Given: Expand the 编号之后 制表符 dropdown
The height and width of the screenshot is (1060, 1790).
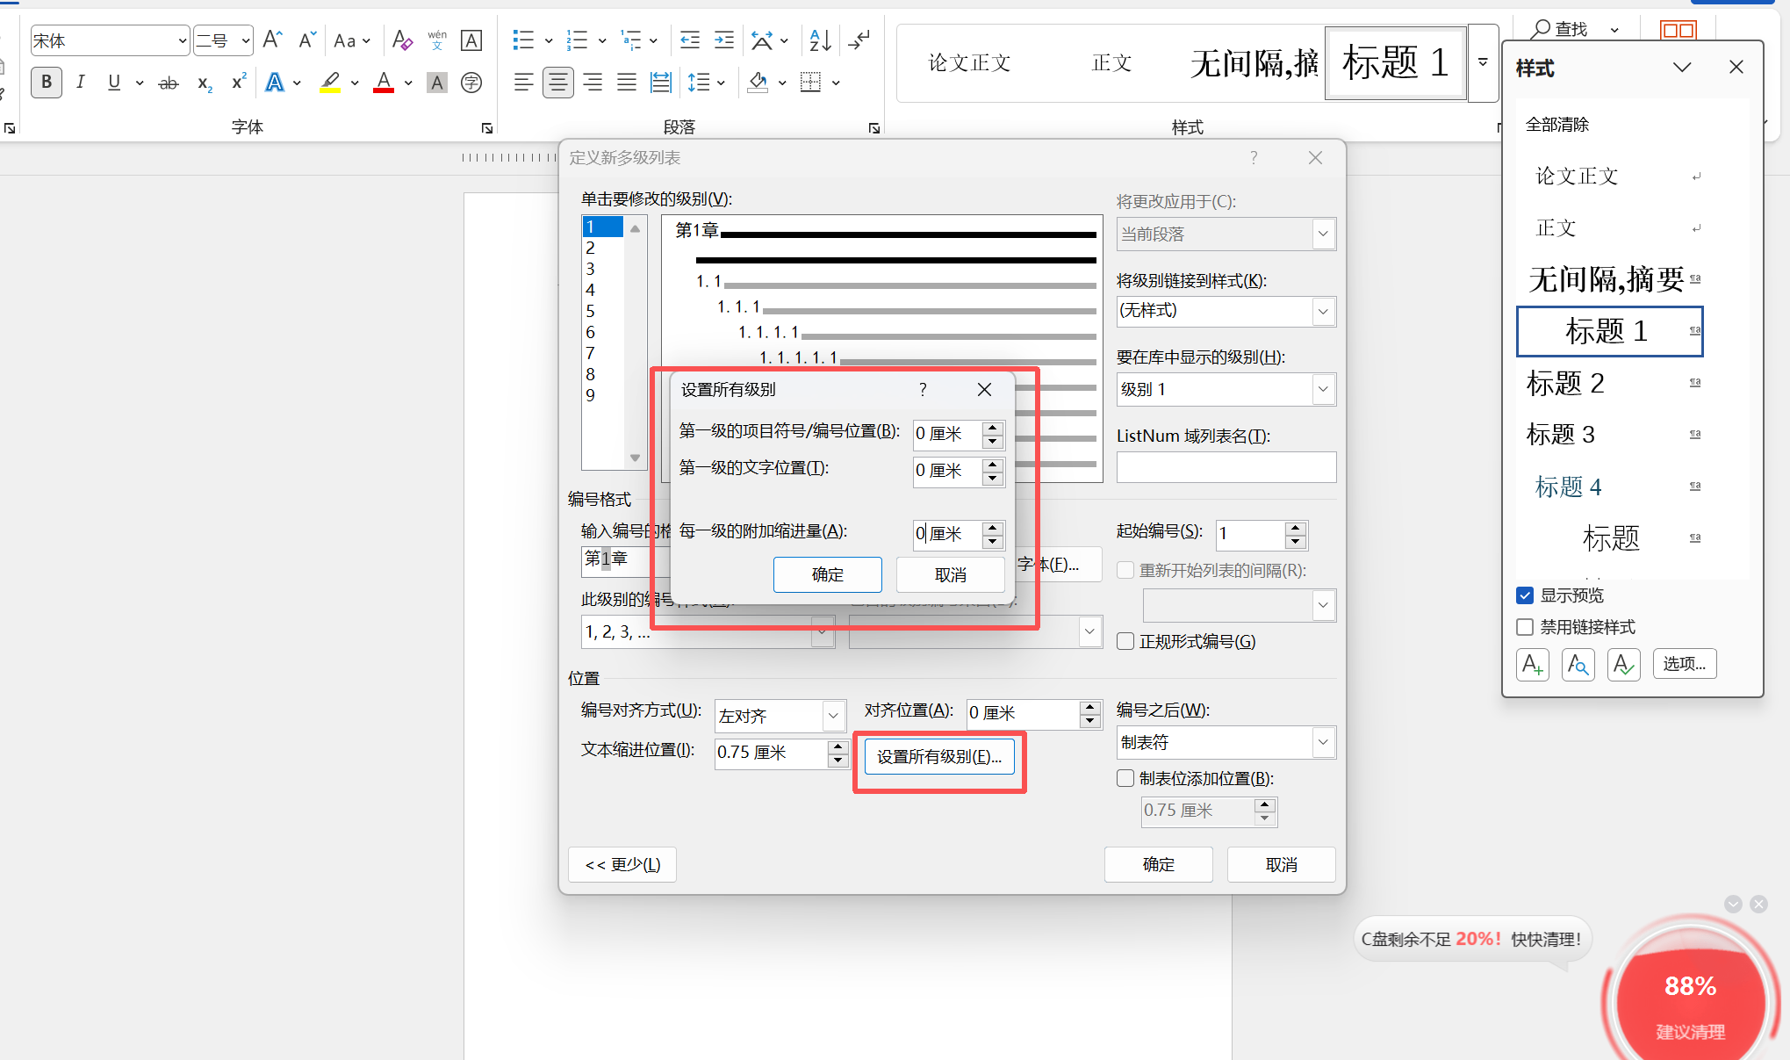Looking at the screenshot, I should [1322, 743].
